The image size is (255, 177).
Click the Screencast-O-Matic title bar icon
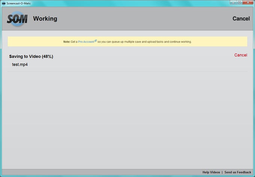4,3
